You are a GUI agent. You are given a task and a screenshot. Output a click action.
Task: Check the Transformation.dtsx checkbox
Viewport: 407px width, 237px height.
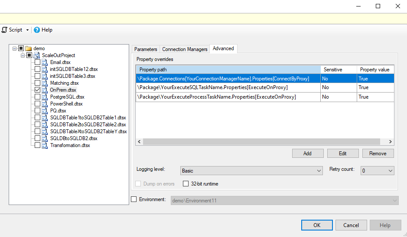pos(37,145)
